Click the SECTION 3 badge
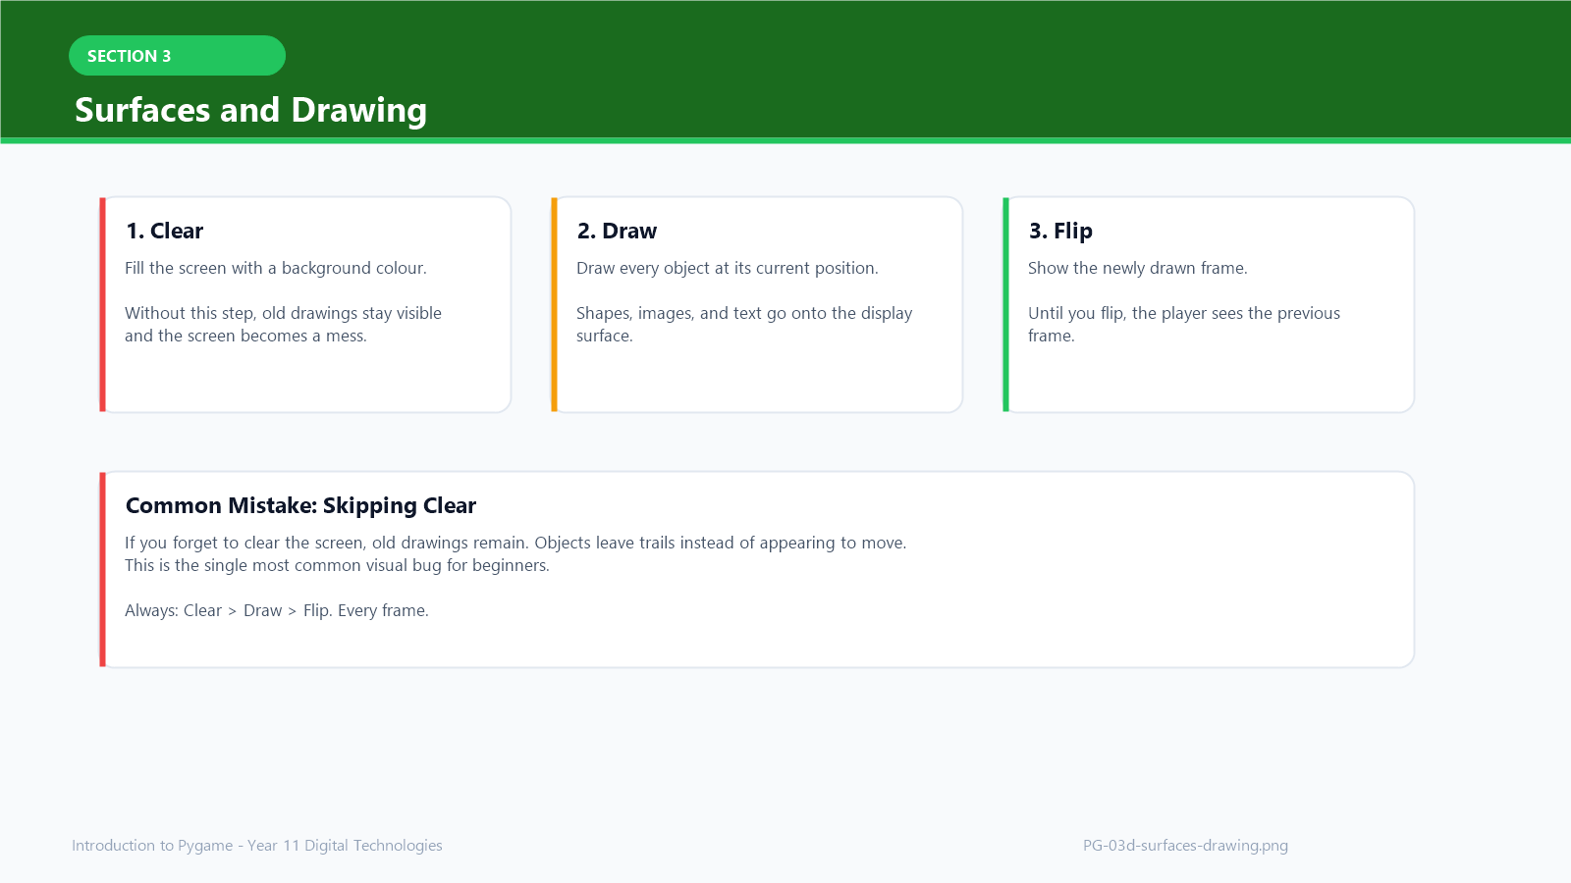Image resolution: width=1571 pixels, height=883 pixels. [x=177, y=56]
